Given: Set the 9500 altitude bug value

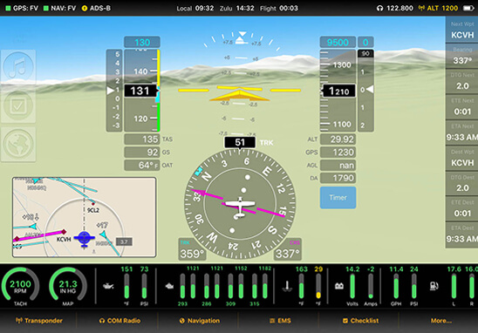Looking at the screenshot, I should pyautogui.click(x=338, y=42).
